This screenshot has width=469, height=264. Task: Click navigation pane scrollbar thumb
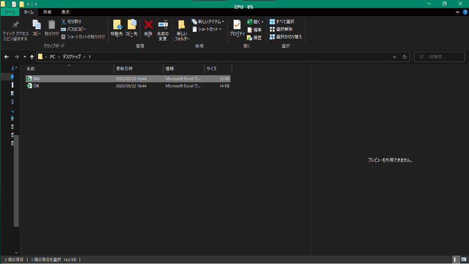pos(16,181)
